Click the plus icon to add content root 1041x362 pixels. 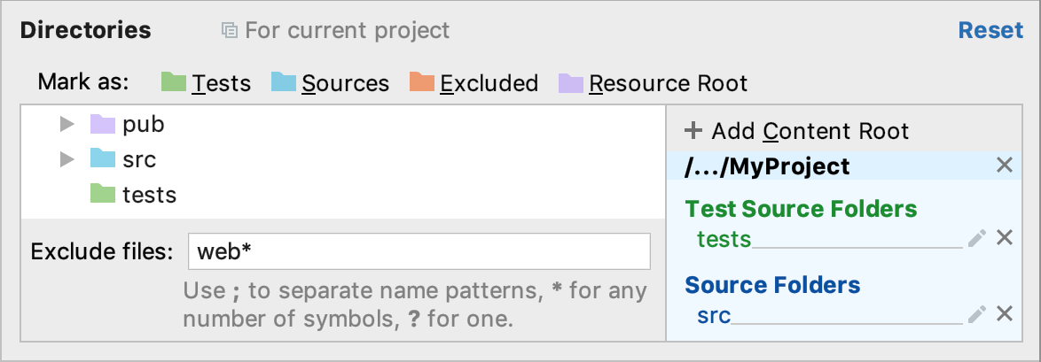click(693, 132)
